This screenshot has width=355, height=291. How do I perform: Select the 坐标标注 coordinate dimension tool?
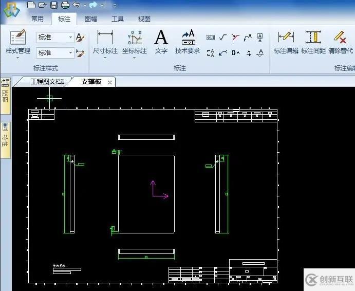coord(135,42)
